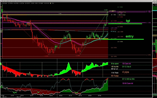157x98 pixels.
Task: Click the '57 C W3 to W4' readout
Action: (128, 79)
